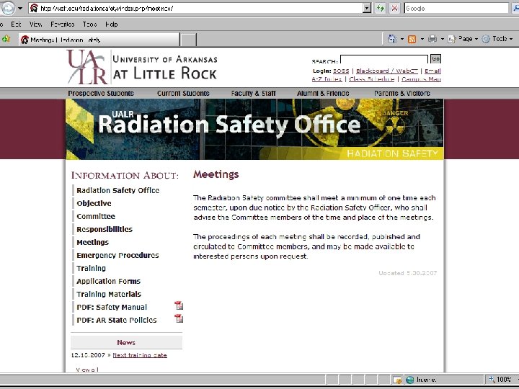Open the Committee sidebar link

[x=96, y=216]
